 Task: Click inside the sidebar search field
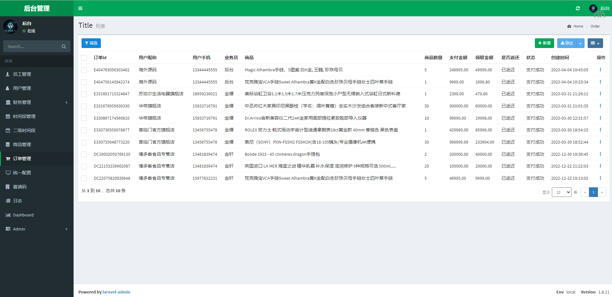coord(32,46)
